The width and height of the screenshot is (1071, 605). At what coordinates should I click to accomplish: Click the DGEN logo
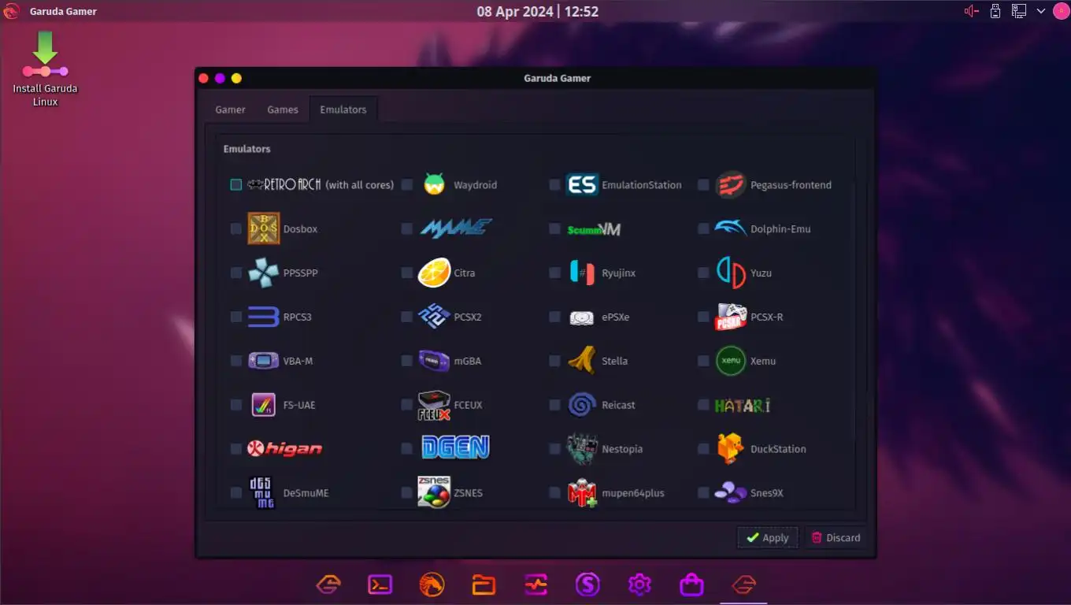pos(455,448)
